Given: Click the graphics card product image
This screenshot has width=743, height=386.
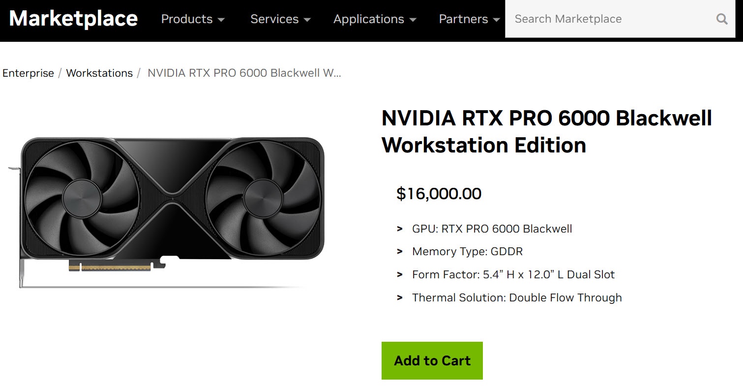Looking at the screenshot, I should pos(166,211).
